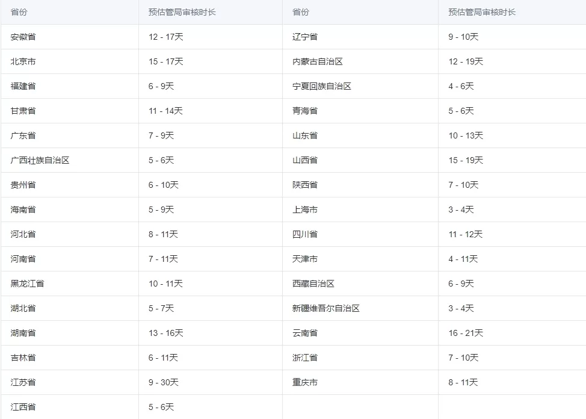
Task: Select the 新疆维吾尔自治区 cell
Action: point(326,308)
